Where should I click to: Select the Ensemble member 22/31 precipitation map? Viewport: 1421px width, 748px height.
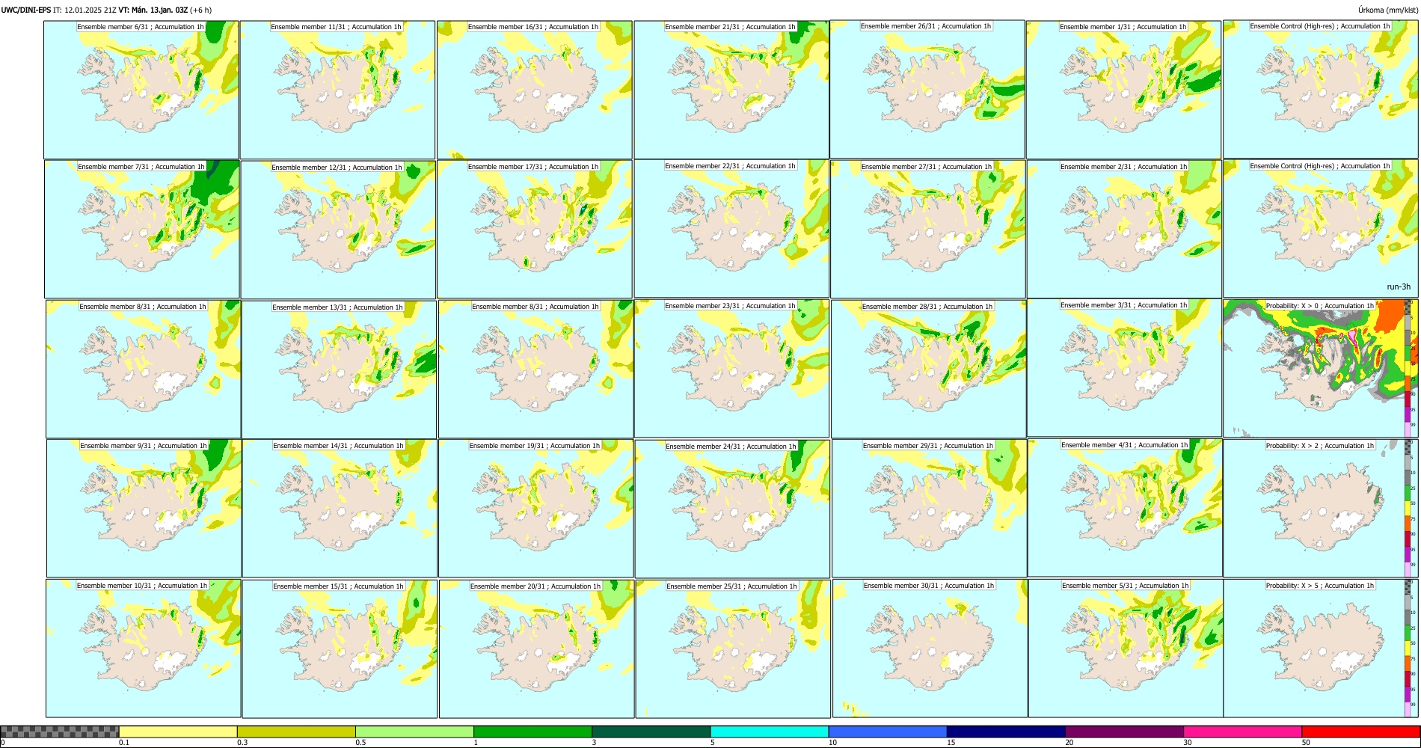pos(731,228)
